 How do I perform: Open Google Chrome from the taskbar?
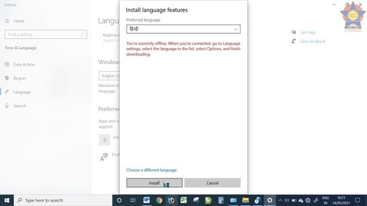[159, 200]
